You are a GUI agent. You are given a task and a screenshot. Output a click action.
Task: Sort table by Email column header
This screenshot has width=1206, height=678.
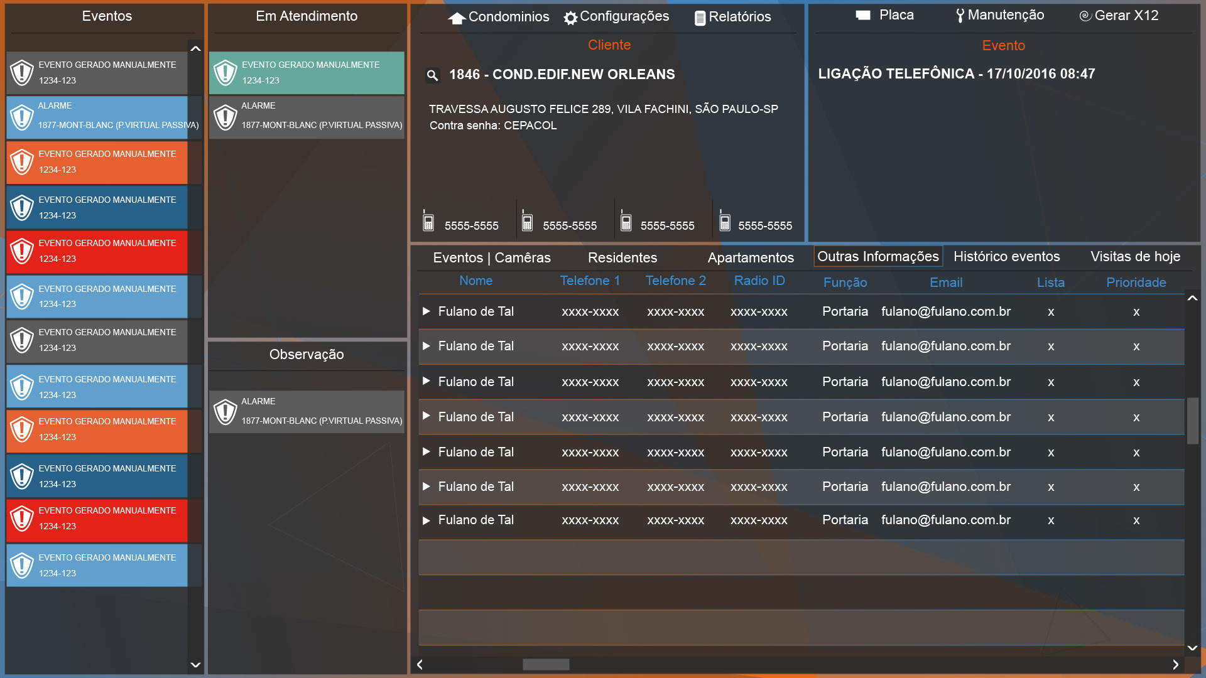pos(946,282)
